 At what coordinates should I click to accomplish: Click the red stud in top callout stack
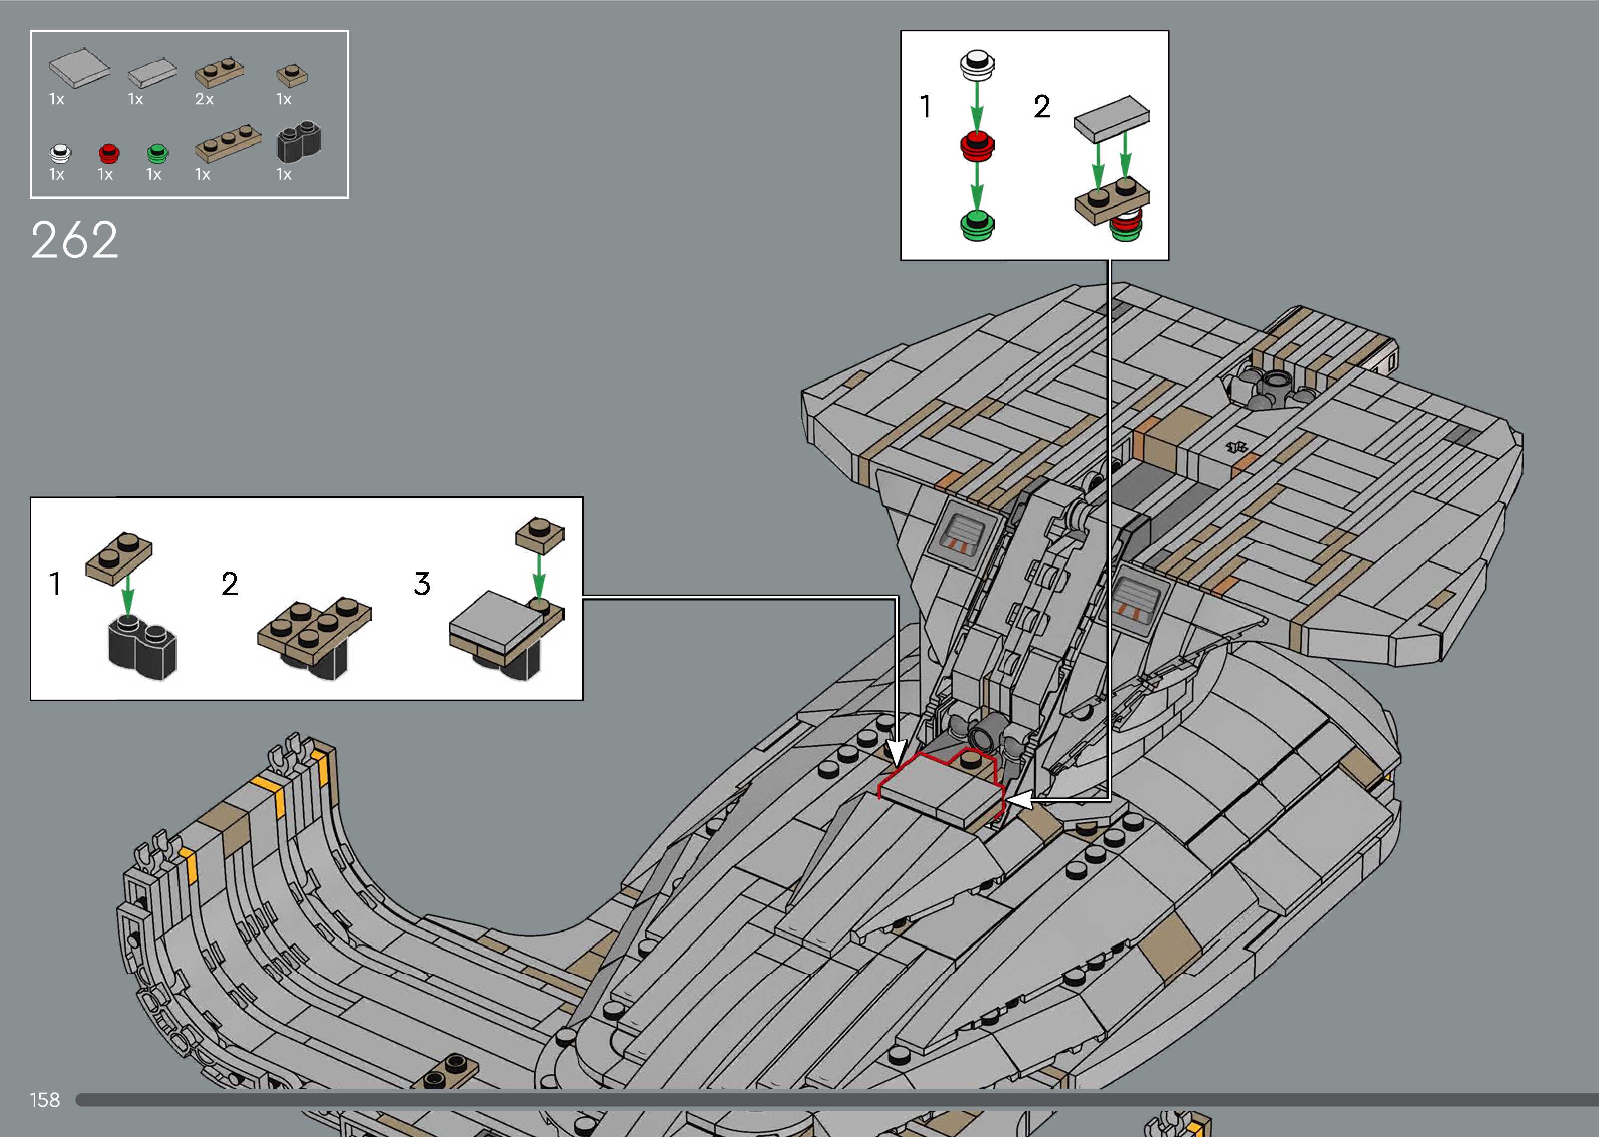pyautogui.click(x=977, y=145)
